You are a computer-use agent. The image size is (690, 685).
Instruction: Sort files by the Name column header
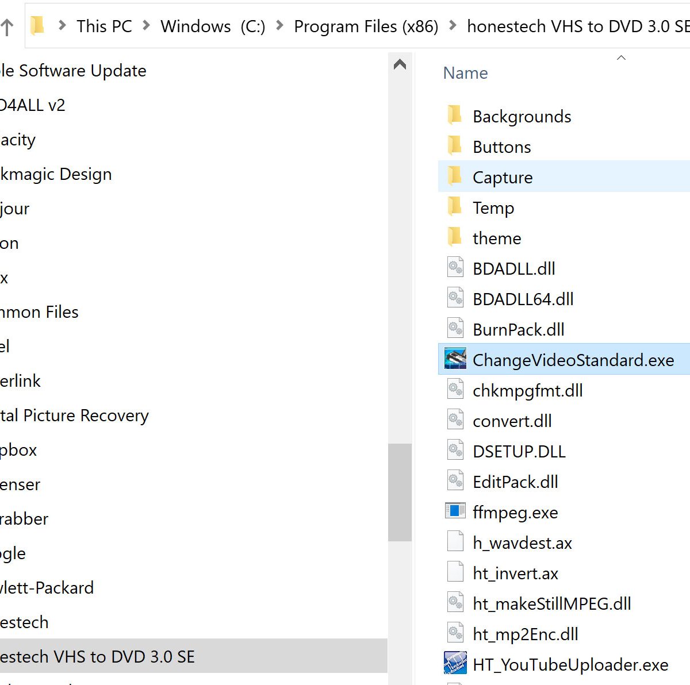(465, 73)
